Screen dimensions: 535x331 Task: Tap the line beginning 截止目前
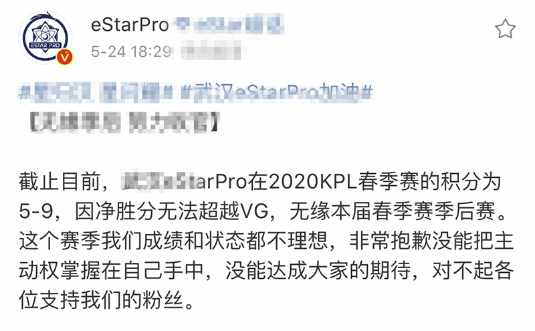[x=259, y=181]
